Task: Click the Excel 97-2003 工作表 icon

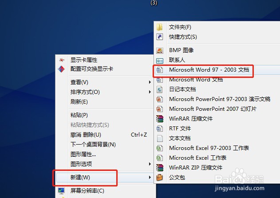Action: coord(159,148)
